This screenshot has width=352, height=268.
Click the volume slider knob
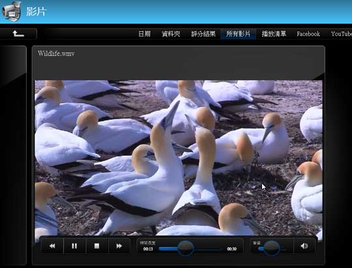tap(272, 248)
